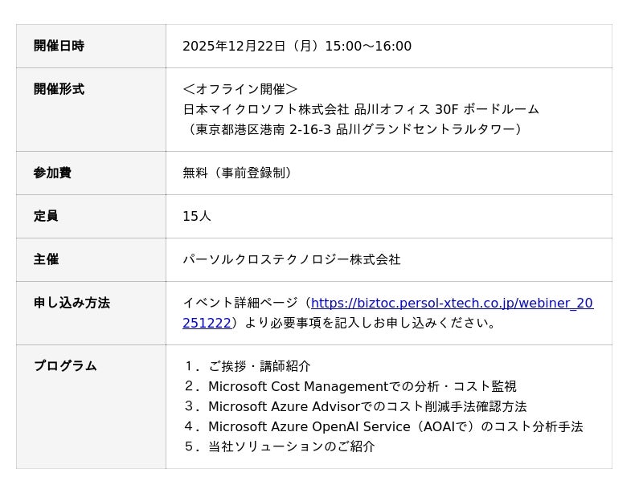The image size is (643, 493).
Task: Select the 15人 capacity value
Action: 197,217
